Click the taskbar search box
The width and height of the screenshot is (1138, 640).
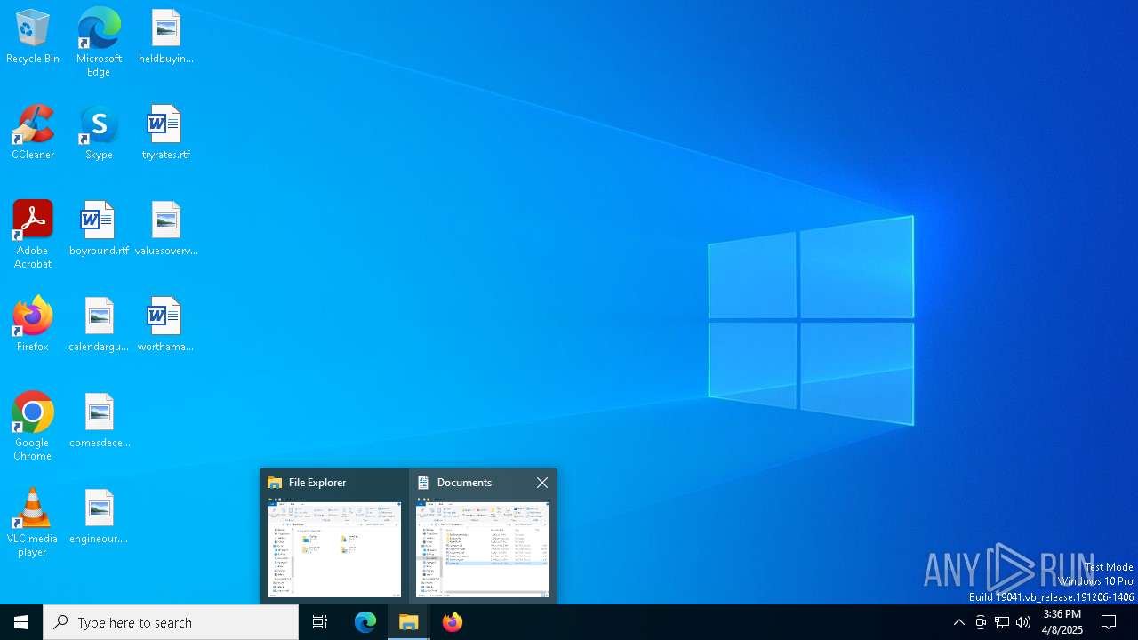tap(171, 622)
